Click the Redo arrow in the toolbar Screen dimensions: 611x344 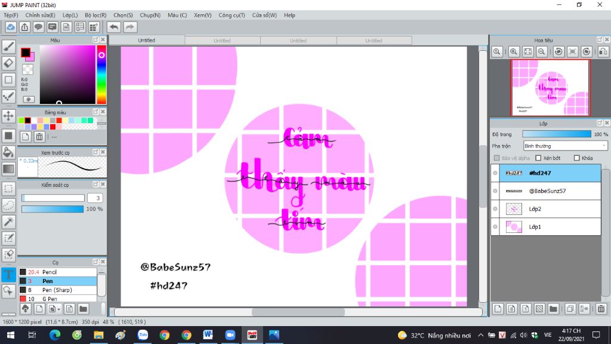[130, 27]
